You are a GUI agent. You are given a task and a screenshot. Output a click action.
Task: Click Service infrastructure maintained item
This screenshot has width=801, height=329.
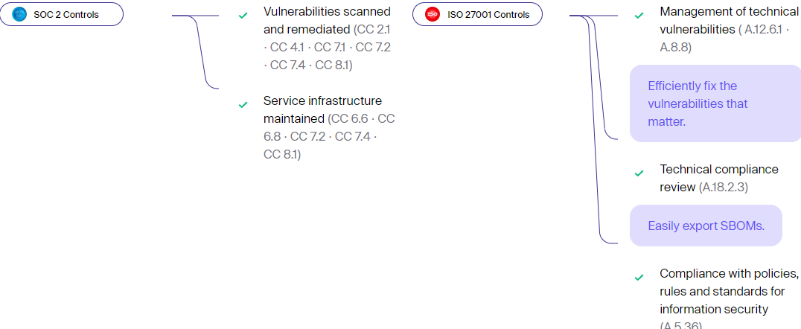tap(323, 109)
